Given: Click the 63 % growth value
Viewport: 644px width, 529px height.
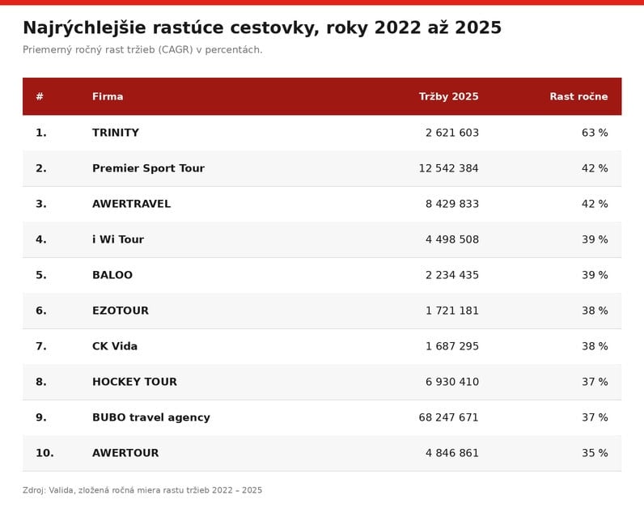Looking at the screenshot, I should pyautogui.click(x=595, y=133).
